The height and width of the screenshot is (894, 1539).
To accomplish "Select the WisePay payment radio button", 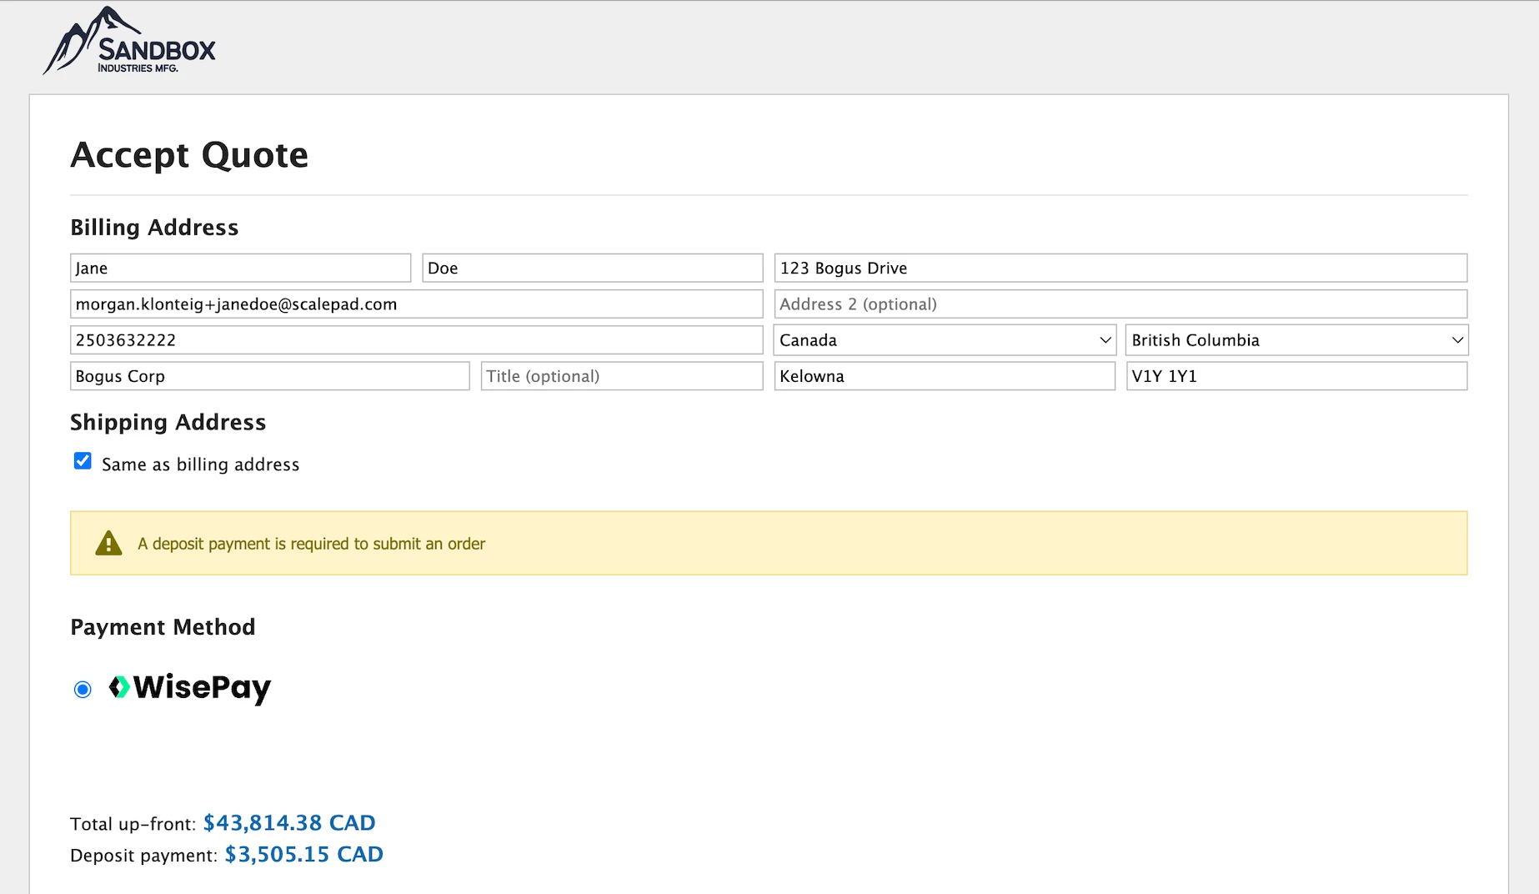I will [83, 689].
